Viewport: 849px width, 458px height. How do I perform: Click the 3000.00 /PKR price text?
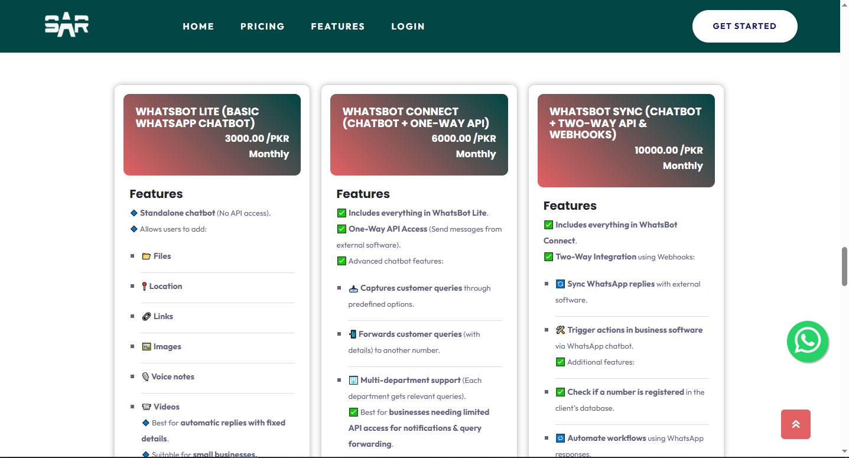(x=257, y=139)
